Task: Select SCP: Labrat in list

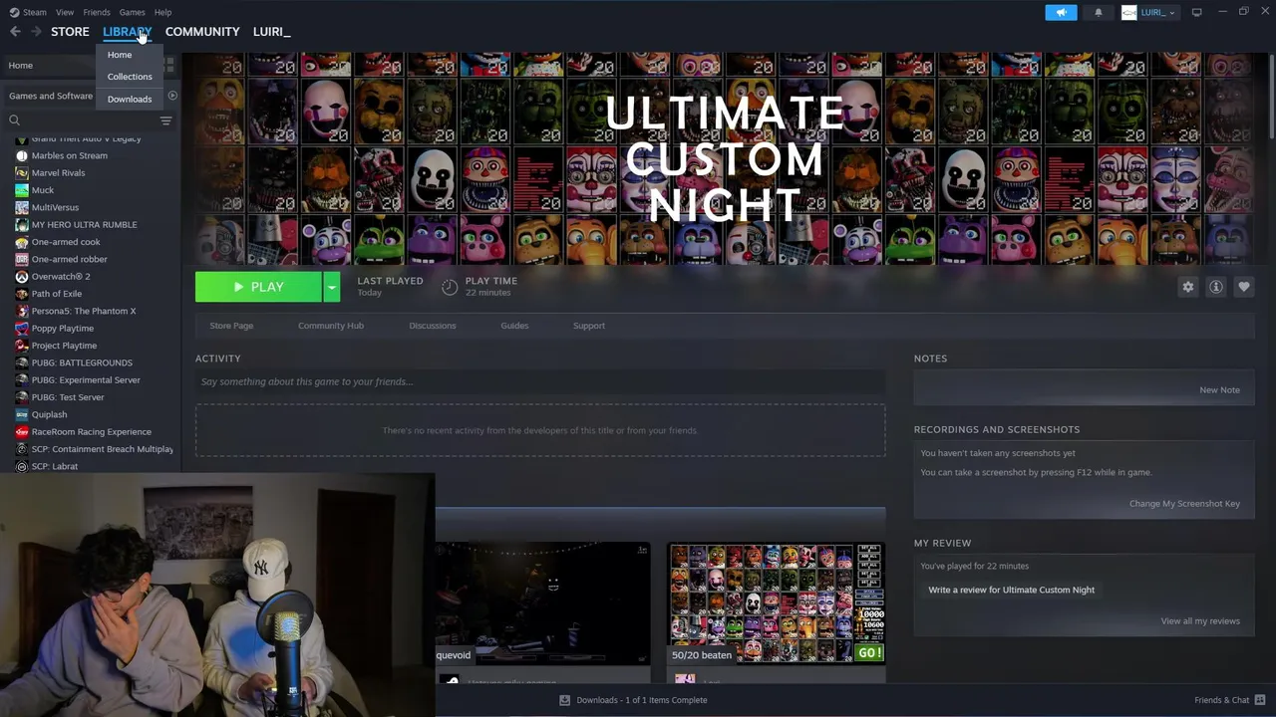Action: 55,466
